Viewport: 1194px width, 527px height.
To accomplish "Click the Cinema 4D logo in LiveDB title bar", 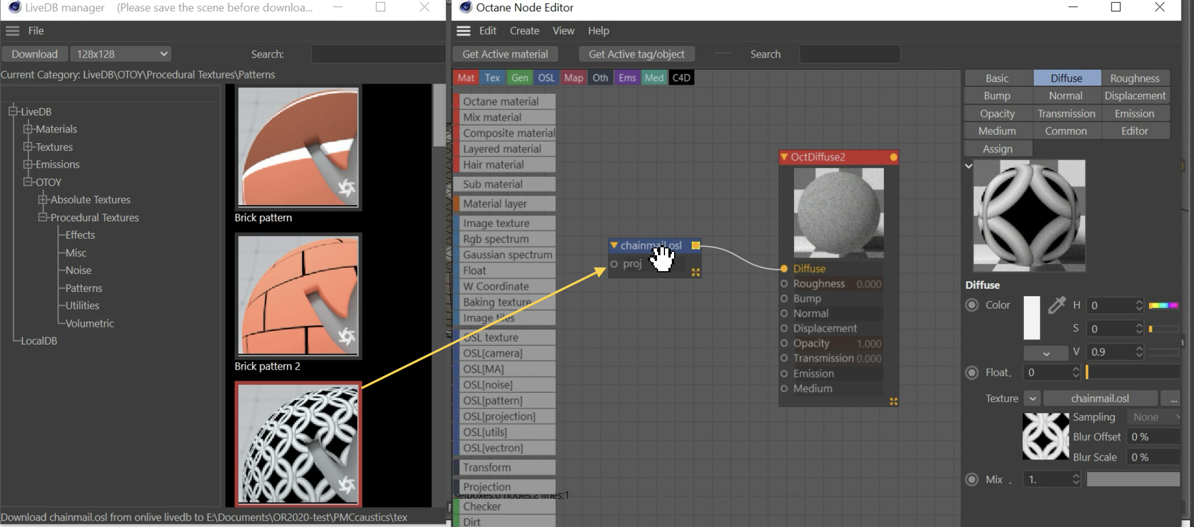I will click(15, 7).
